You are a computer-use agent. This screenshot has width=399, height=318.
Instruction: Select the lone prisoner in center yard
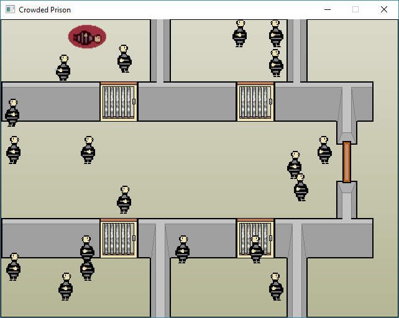pos(124,199)
